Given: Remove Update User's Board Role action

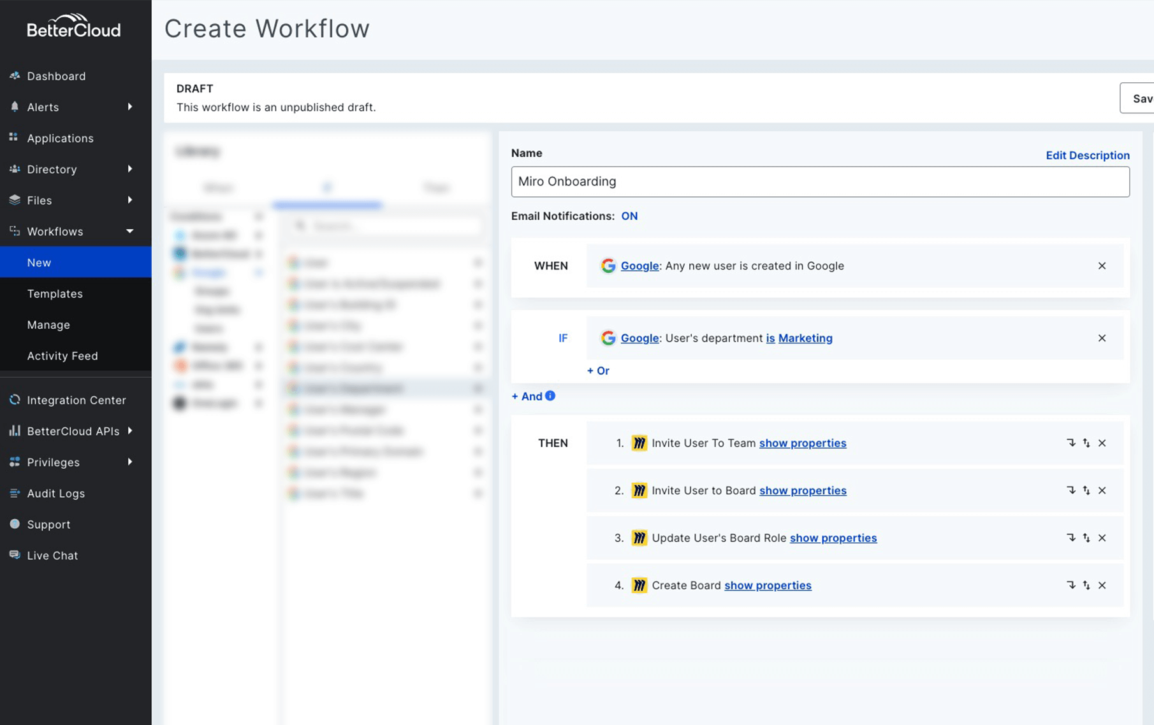Looking at the screenshot, I should pos(1102,538).
